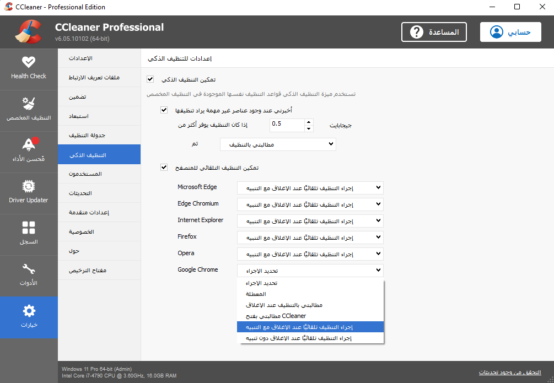Choose 'تحديد الإجراء' option in Chrome list
554x383 pixels.
[310, 283]
